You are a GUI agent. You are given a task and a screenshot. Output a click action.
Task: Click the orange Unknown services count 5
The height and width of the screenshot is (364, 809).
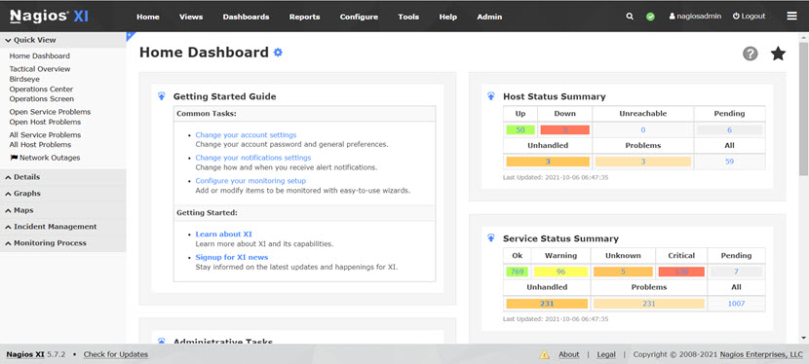(x=623, y=272)
